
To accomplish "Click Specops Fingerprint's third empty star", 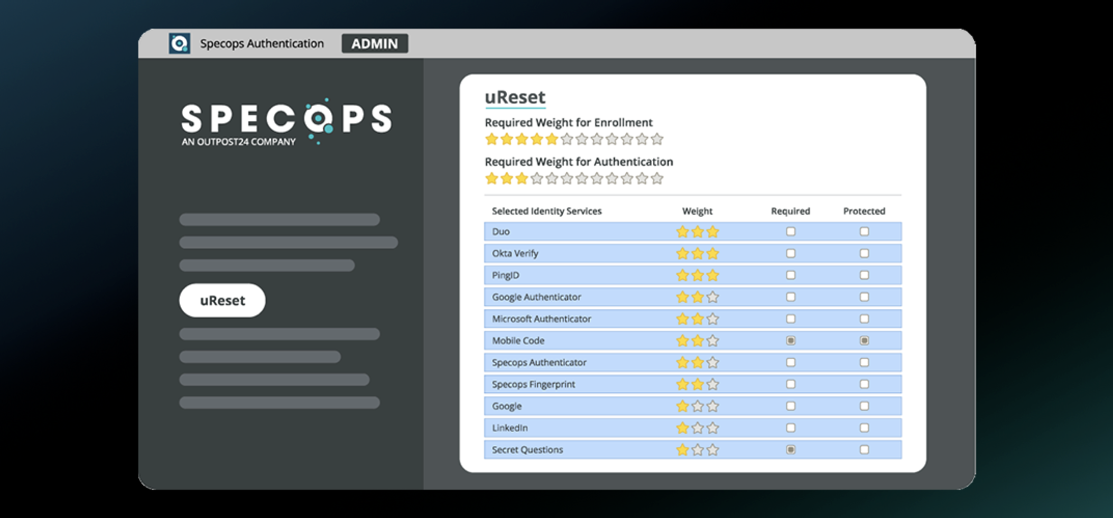I will 712,384.
